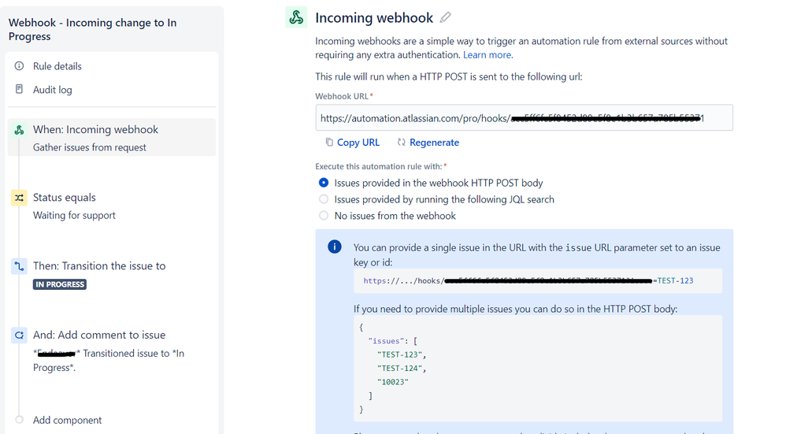
Task: Click 'Execute this automation rule with:' label
Action: click(381, 166)
